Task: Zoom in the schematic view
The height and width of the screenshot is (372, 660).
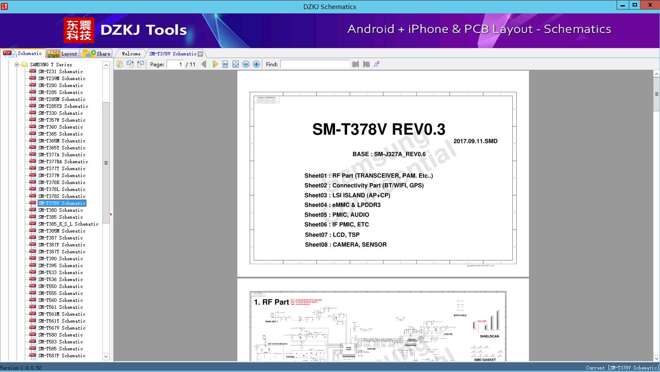Action: [256, 64]
